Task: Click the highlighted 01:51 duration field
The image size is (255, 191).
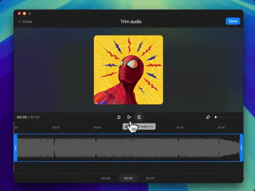Action: coord(128,178)
